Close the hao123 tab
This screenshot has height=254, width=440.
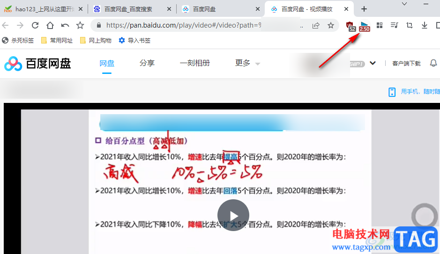pyautogui.click(x=81, y=9)
